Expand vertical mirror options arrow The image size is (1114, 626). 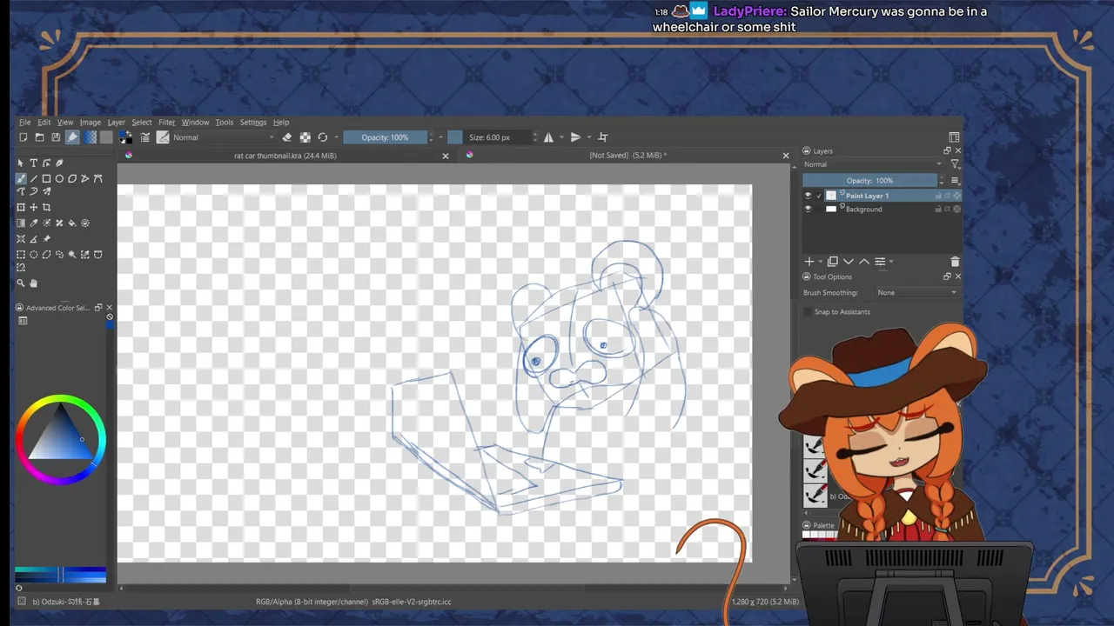(x=589, y=137)
